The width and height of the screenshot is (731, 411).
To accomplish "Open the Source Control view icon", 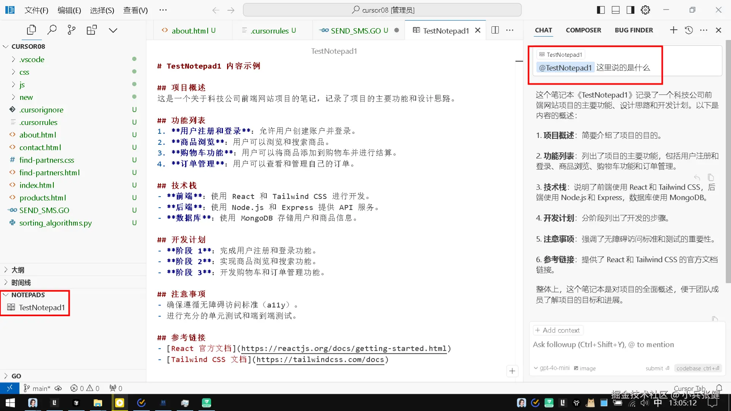I will click(72, 30).
